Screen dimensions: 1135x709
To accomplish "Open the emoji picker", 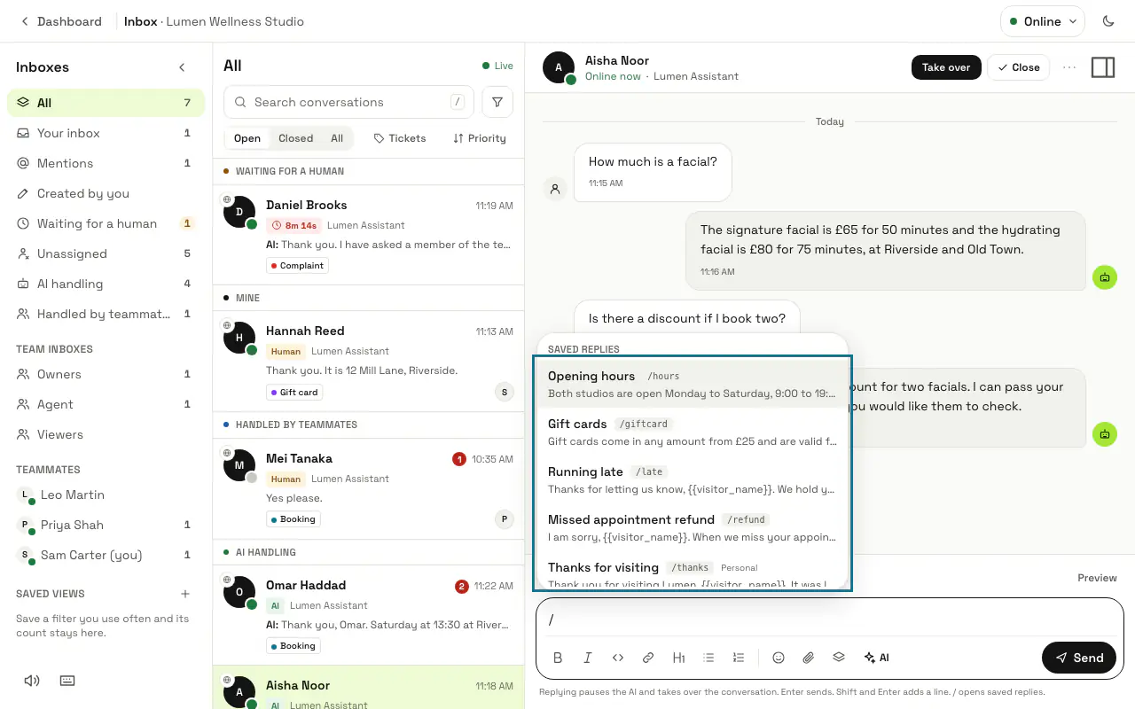I will (779, 658).
